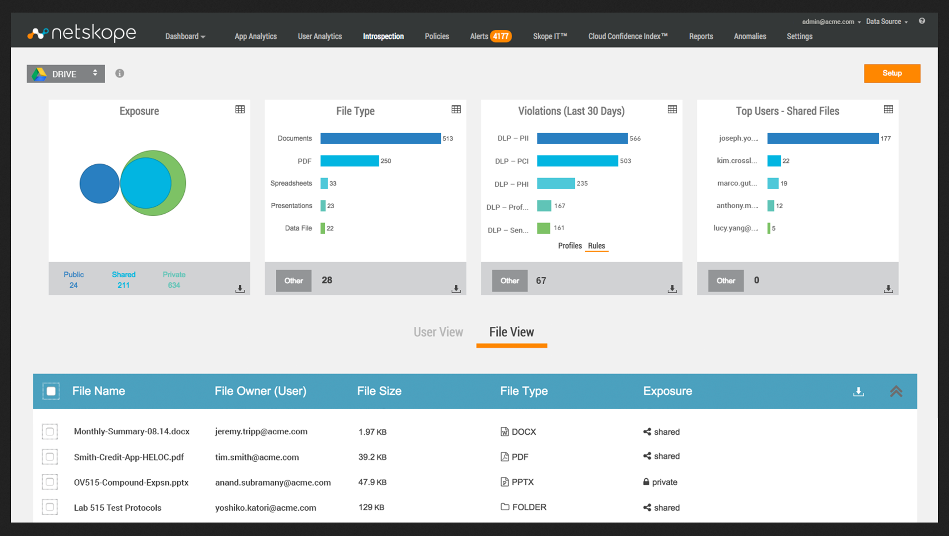Check the Monthly-Summary-08.14.docx row checkbox

click(x=50, y=432)
